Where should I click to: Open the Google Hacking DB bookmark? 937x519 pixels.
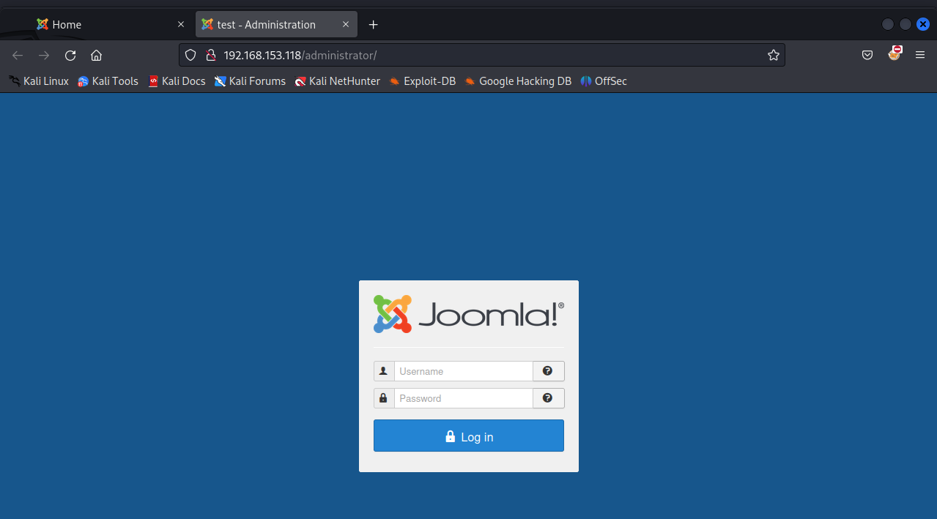tap(517, 81)
